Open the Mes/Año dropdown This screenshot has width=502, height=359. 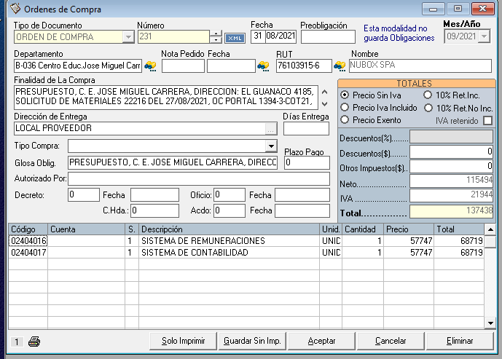pos(484,36)
